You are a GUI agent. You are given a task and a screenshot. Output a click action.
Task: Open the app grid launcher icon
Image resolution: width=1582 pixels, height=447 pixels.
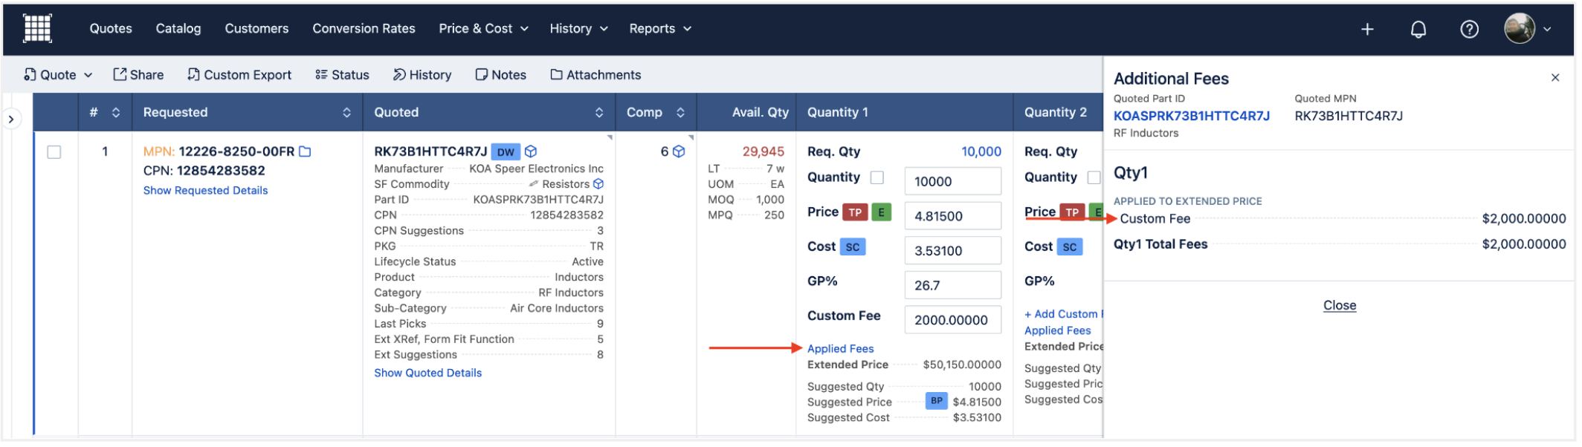point(37,28)
